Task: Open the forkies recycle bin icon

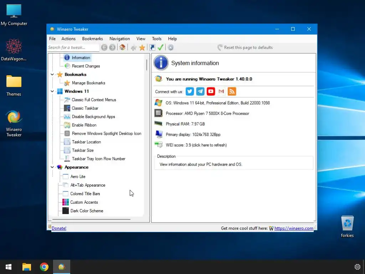Action: click(347, 226)
